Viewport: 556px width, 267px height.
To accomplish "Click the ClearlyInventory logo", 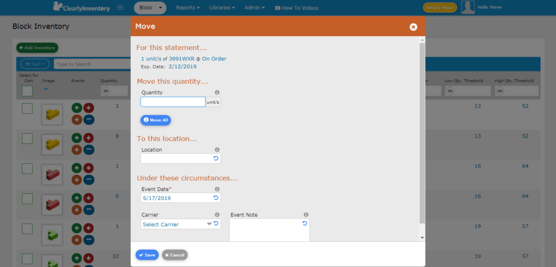I will pos(81,7).
